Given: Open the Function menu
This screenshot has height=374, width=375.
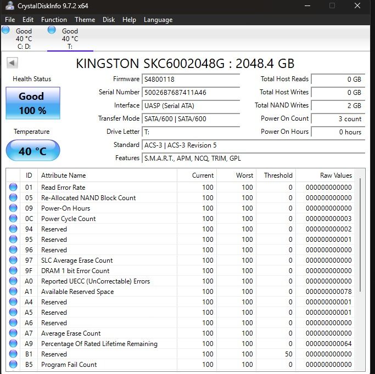Looking at the screenshot, I should click(54, 20).
